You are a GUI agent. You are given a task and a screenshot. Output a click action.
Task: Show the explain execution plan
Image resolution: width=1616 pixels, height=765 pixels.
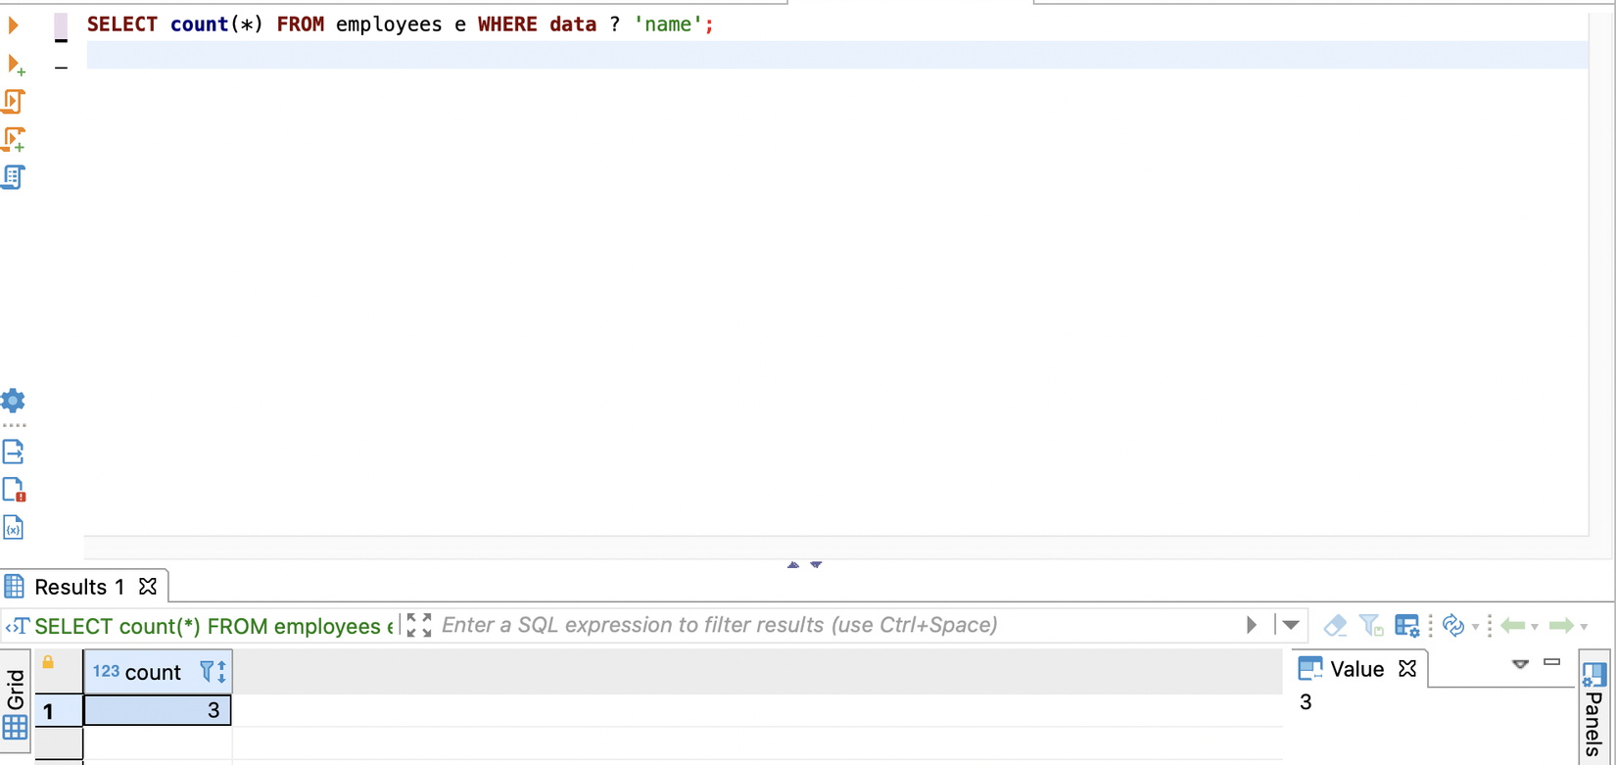coord(13,177)
